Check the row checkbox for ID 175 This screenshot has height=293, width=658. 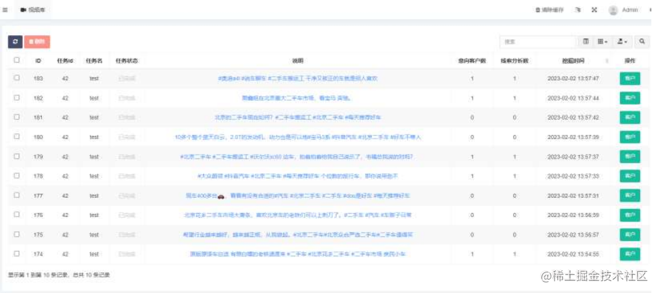pos(17,234)
